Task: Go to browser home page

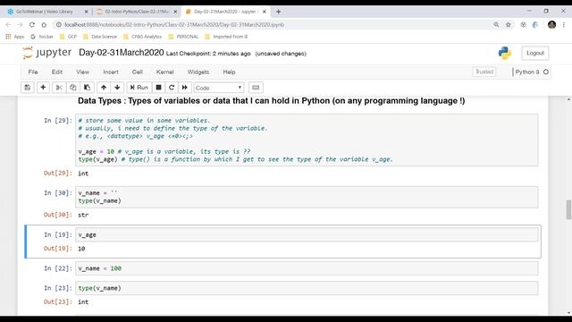Action: pyautogui.click(x=44, y=25)
